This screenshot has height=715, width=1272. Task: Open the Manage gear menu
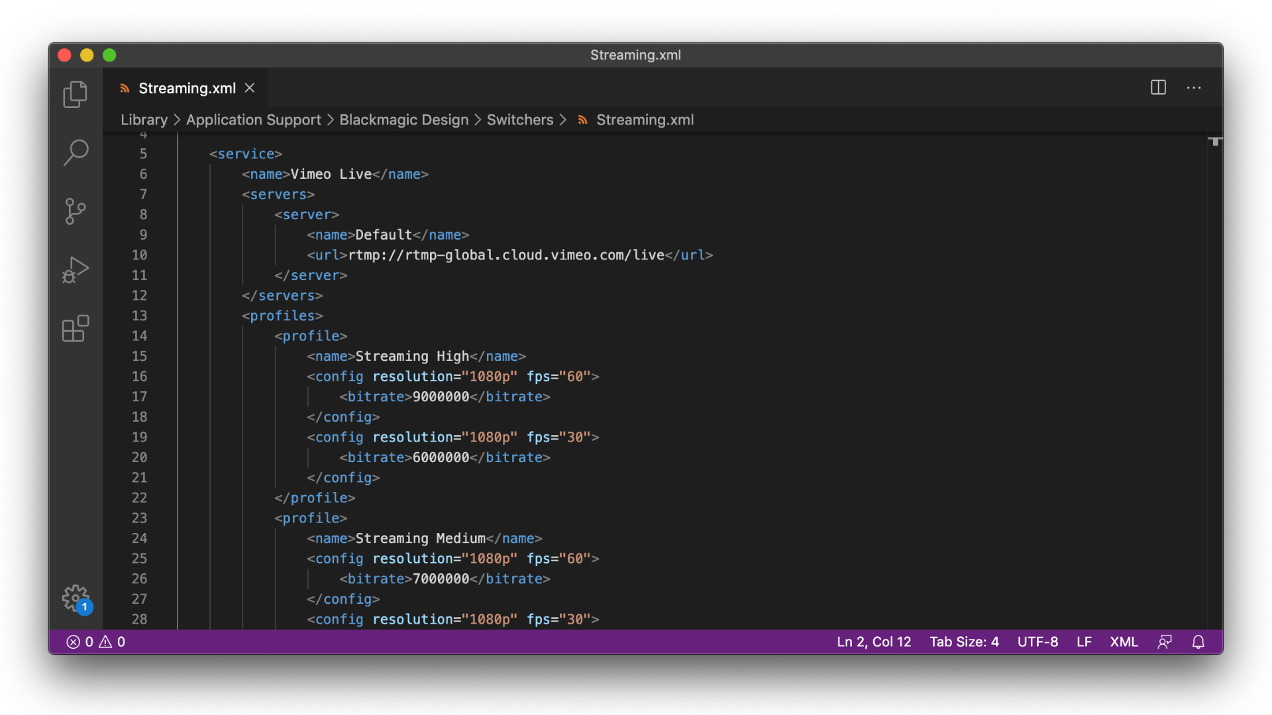point(76,598)
